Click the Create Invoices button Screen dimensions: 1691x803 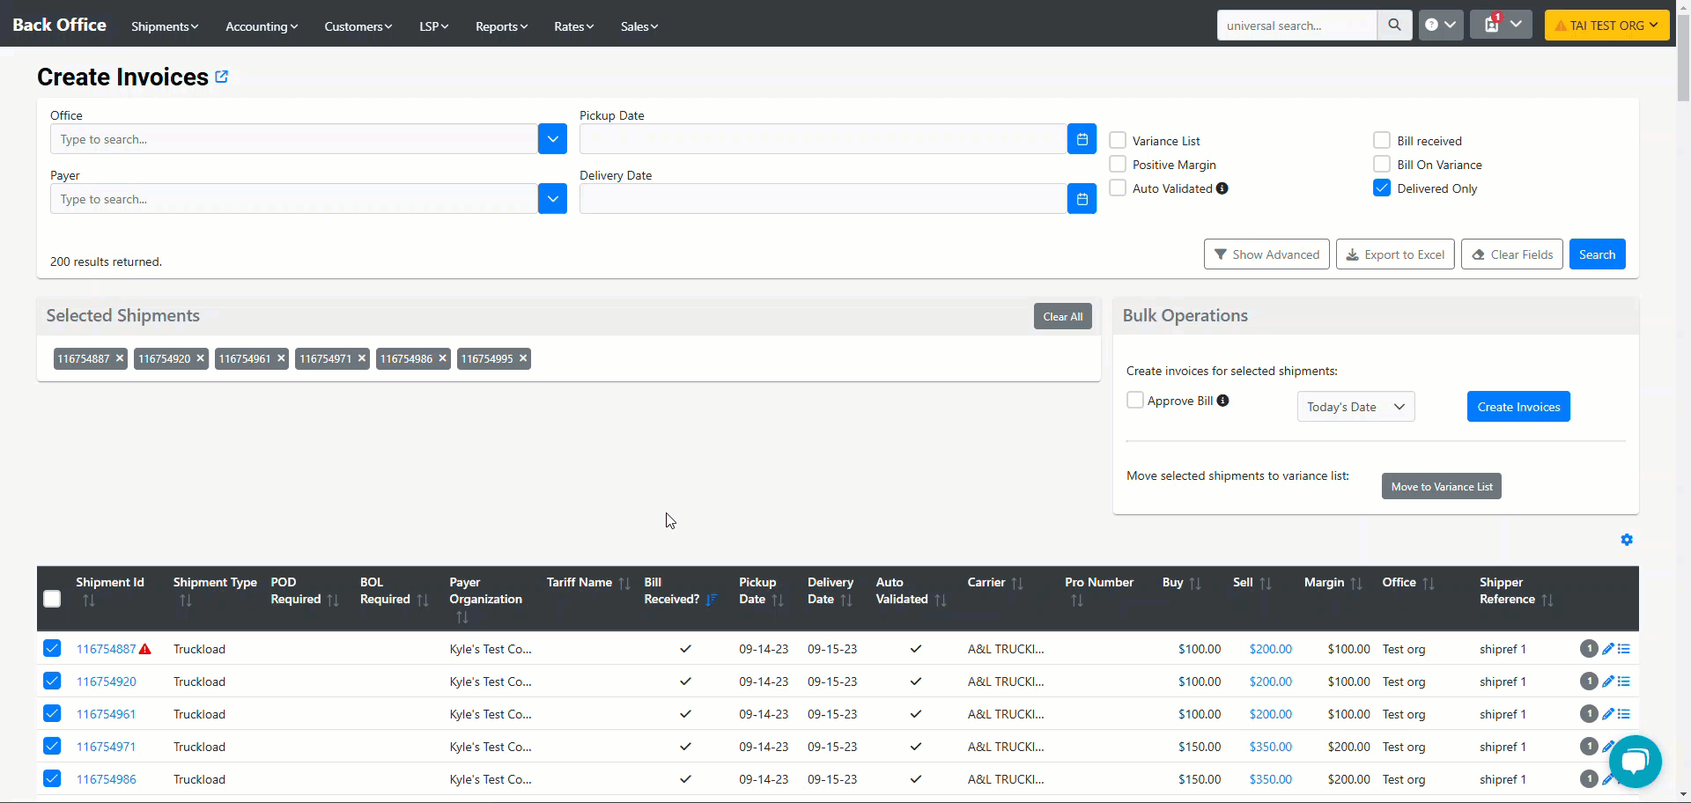[1518, 407]
